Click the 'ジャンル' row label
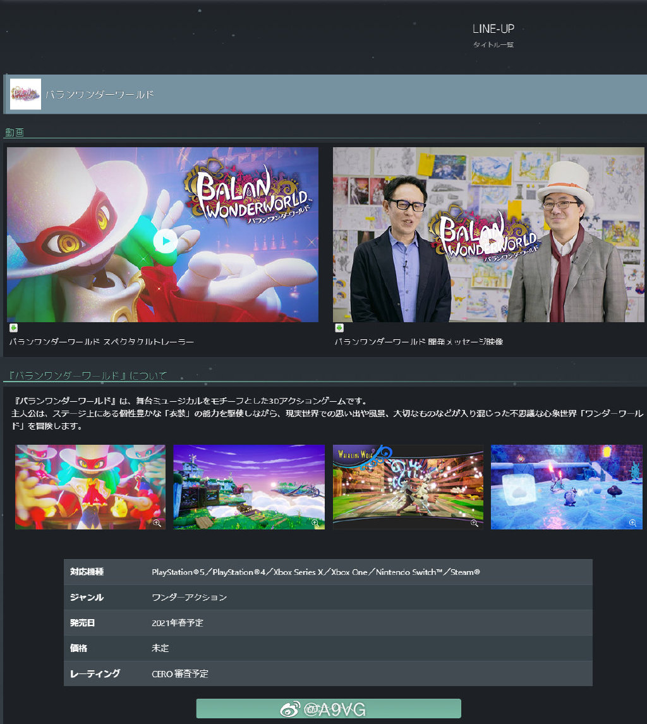 (x=87, y=598)
